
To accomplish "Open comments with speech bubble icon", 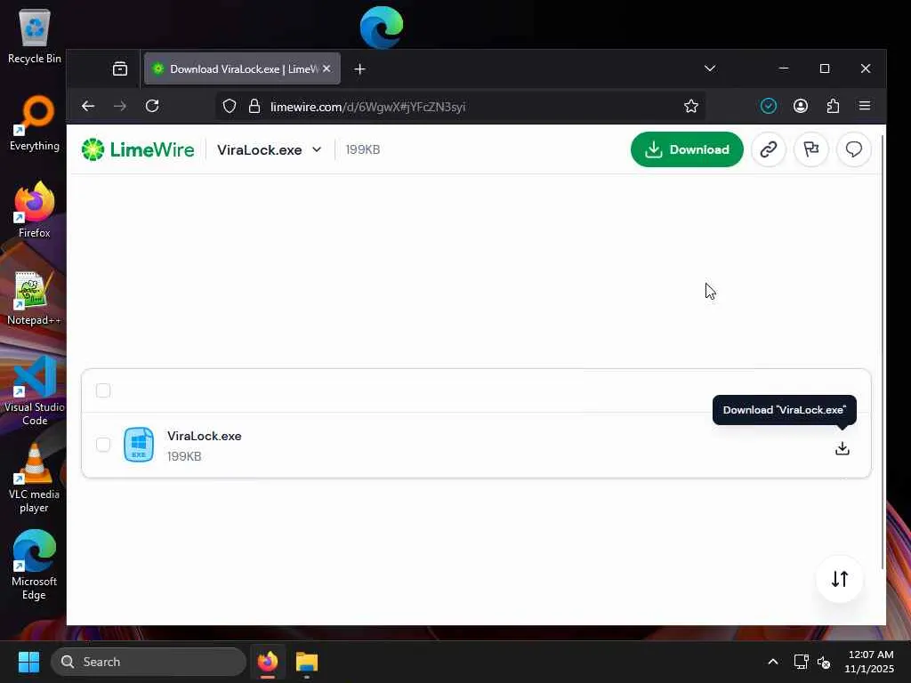I will point(853,149).
